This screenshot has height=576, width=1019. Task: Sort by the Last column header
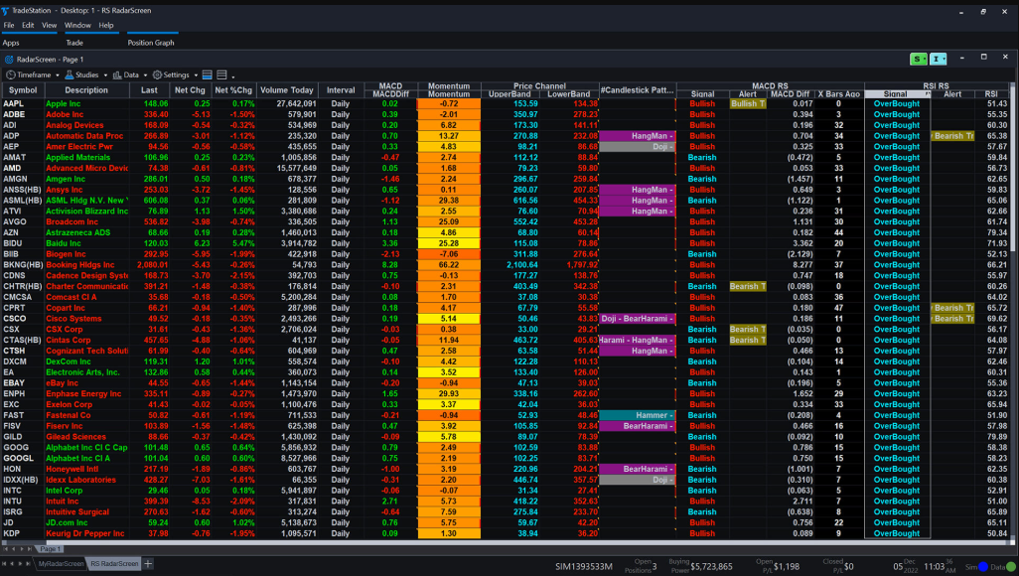tap(149, 90)
